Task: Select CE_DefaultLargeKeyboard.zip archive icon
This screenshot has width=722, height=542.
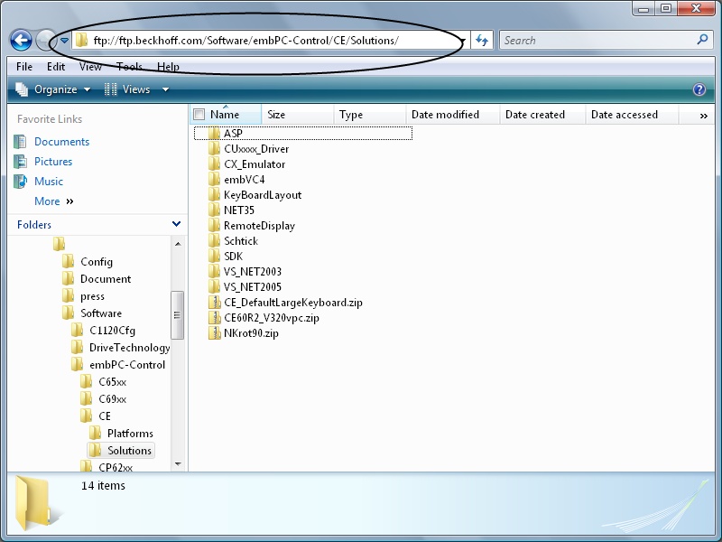Action: point(214,303)
